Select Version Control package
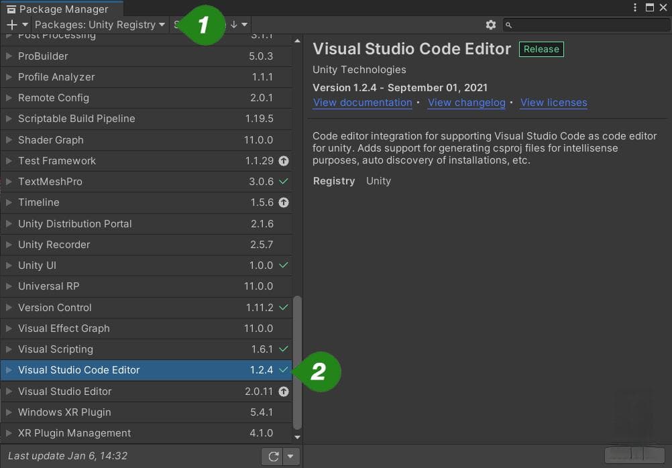This screenshot has height=468, width=672. (146, 307)
